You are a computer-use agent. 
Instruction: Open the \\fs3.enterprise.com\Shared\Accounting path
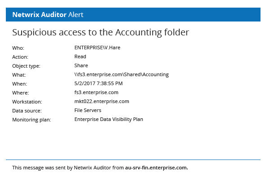tap(122, 74)
